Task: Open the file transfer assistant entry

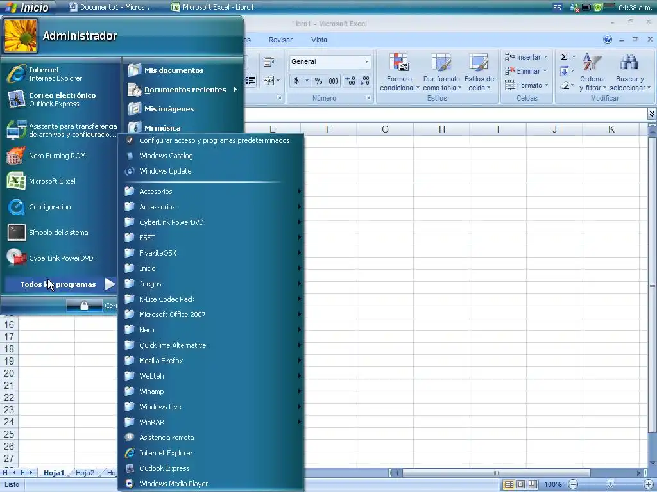Action: coord(61,130)
